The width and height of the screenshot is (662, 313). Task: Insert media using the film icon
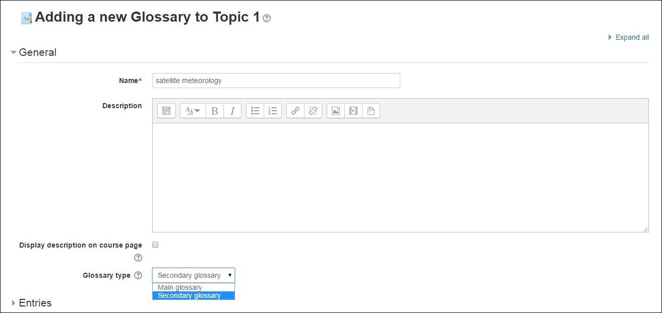[x=353, y=111]
